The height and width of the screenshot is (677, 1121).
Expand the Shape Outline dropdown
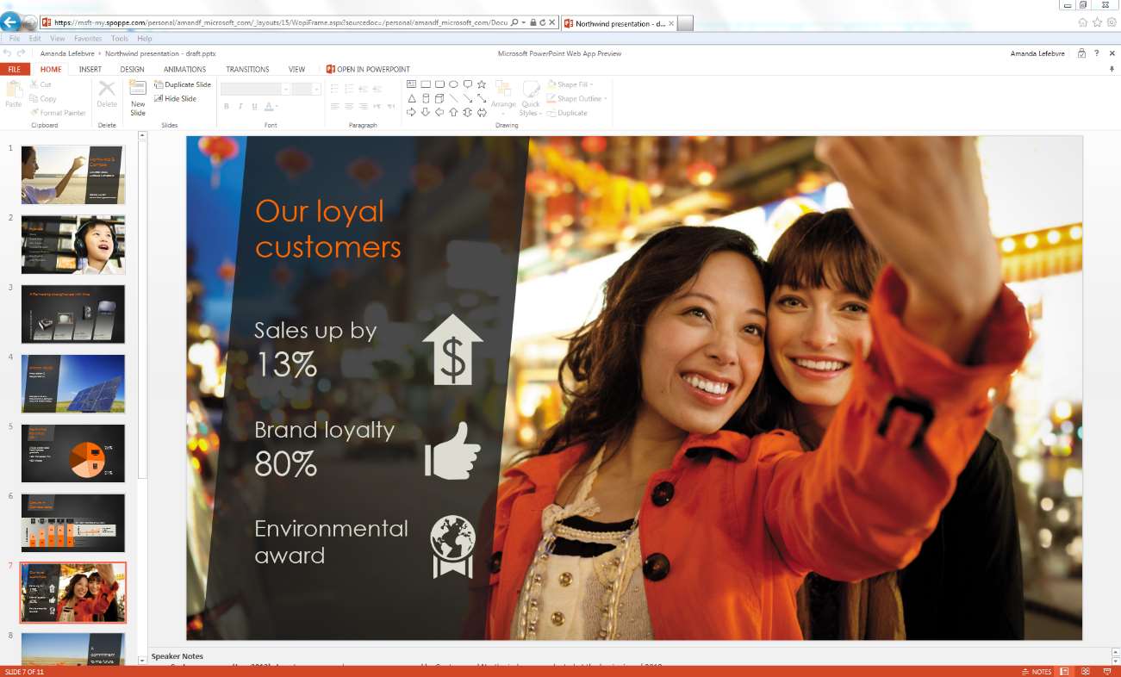click(577, 99)
